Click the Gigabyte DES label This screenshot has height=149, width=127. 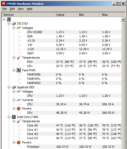(26, 87)
